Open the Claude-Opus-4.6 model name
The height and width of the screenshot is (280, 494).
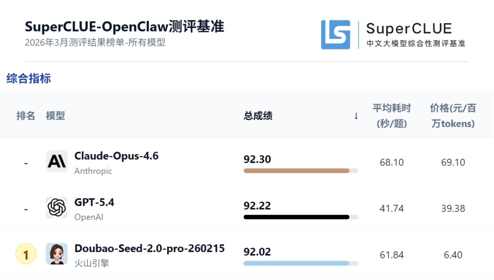click(116, 156)
